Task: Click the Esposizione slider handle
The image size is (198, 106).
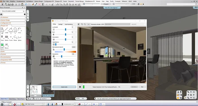Action: [x=62, y=56]
